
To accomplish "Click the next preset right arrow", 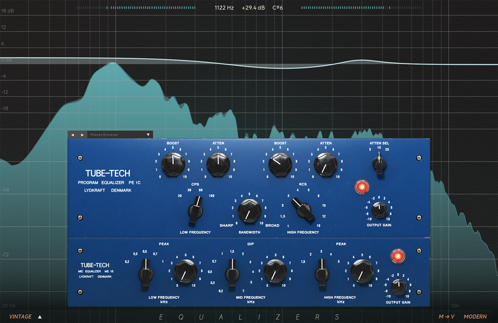I will coord(82,135).
